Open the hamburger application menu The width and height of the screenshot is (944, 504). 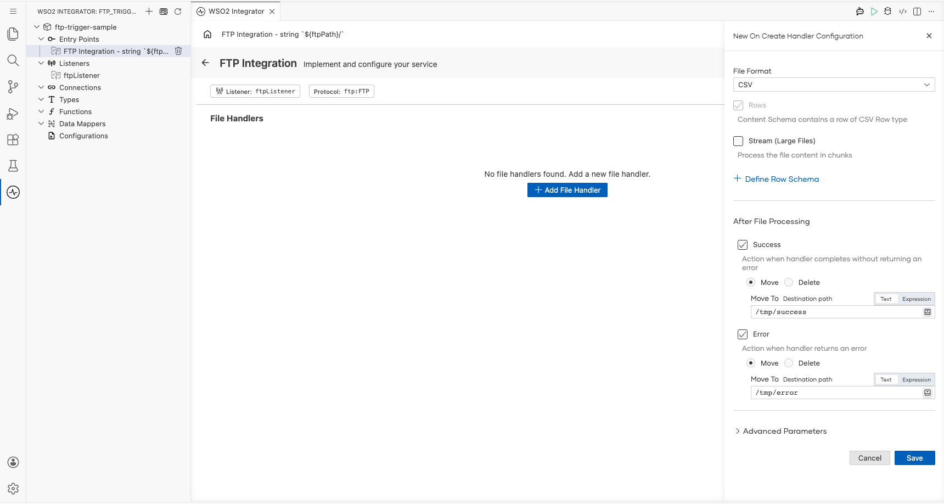[13, 11]
